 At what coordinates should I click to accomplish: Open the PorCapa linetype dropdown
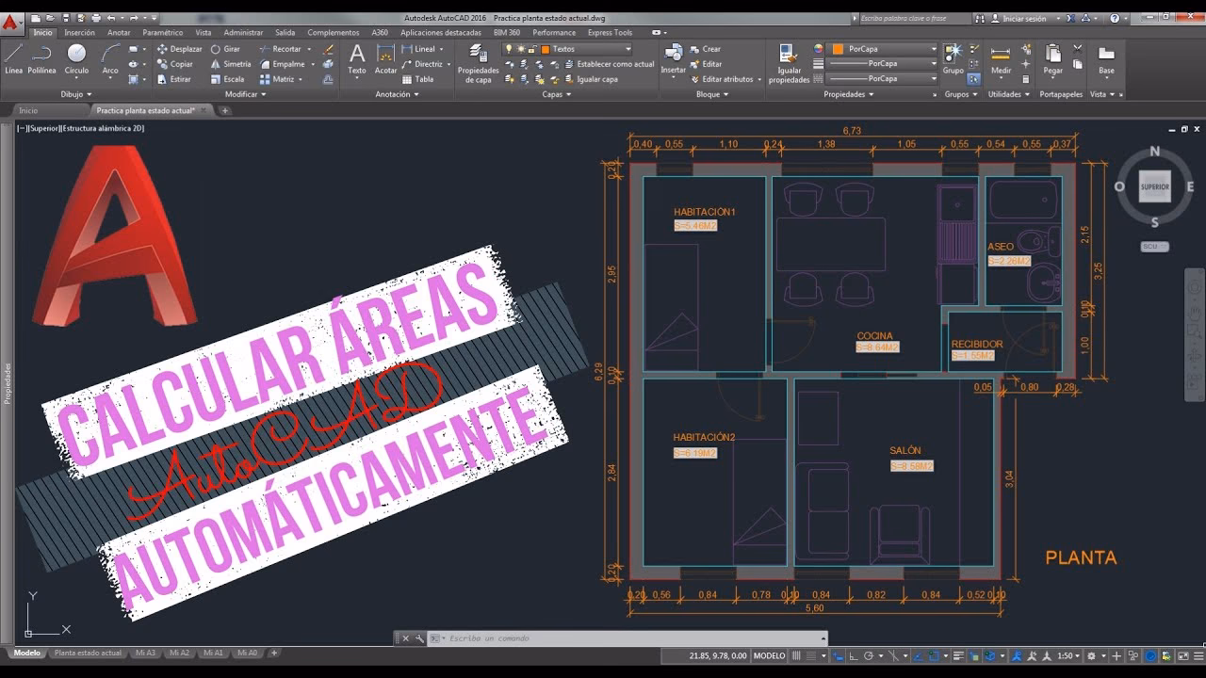coord(936,63)
